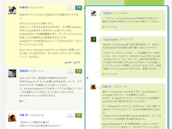Click the 【Wikiページ更新のお願い】 heading text
Viewport: 172px width, 129px height.
(x=34, y=122)
